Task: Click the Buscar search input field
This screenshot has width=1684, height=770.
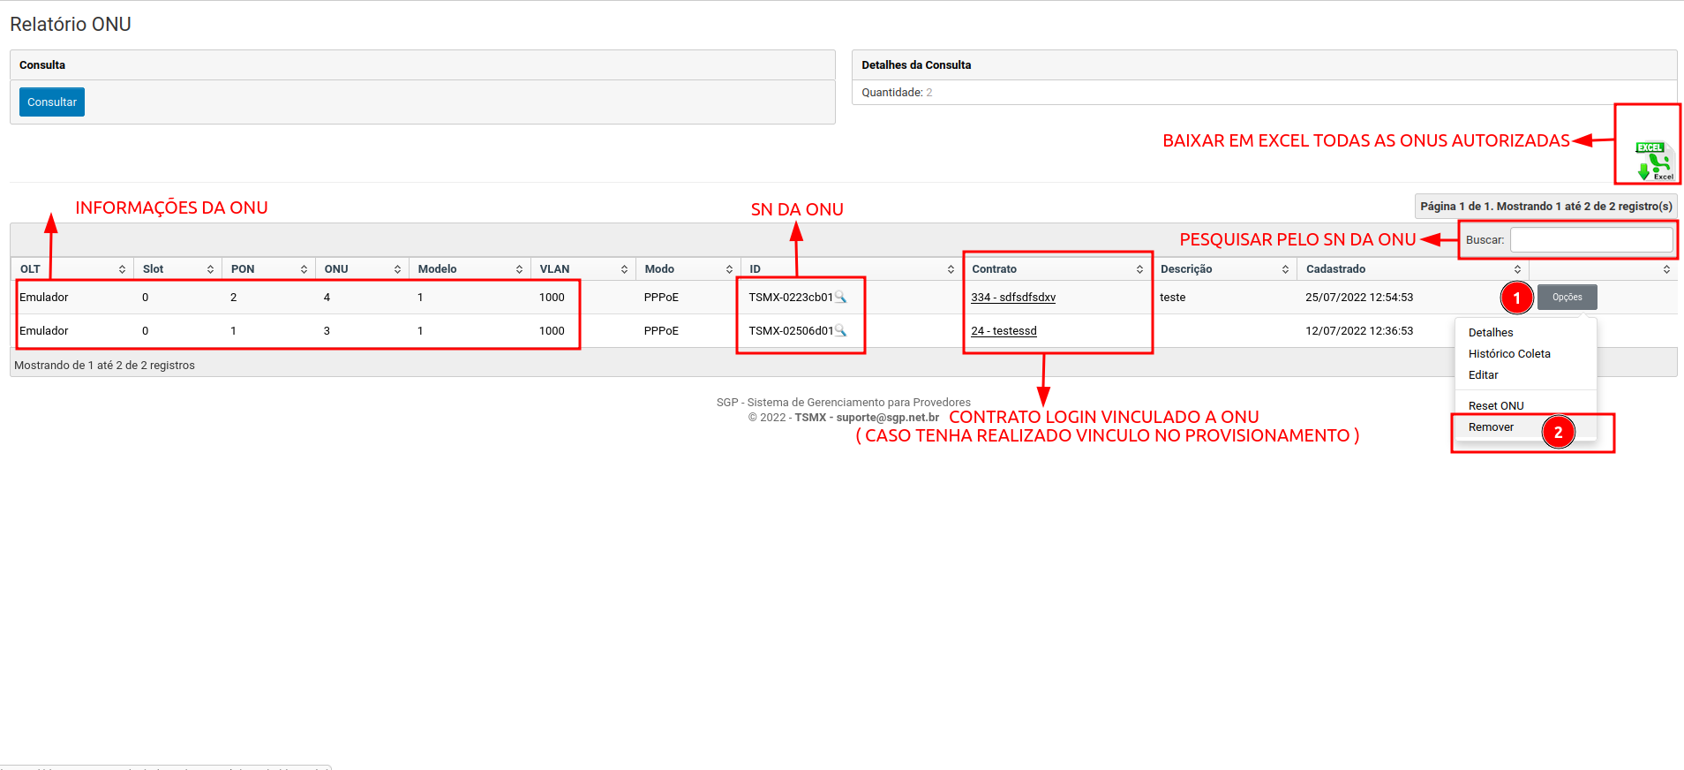Action: coord(1590,240)
